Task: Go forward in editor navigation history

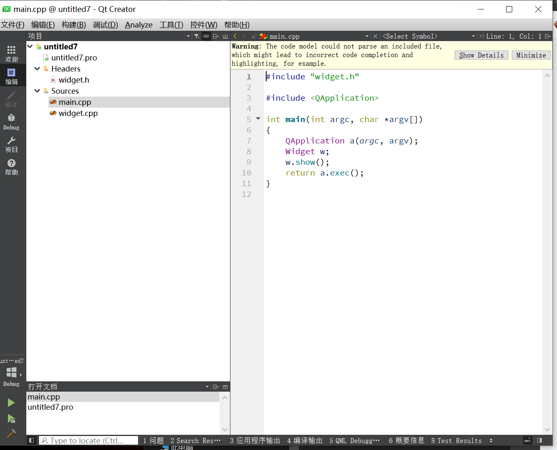Action: click(x=244, y=36)
